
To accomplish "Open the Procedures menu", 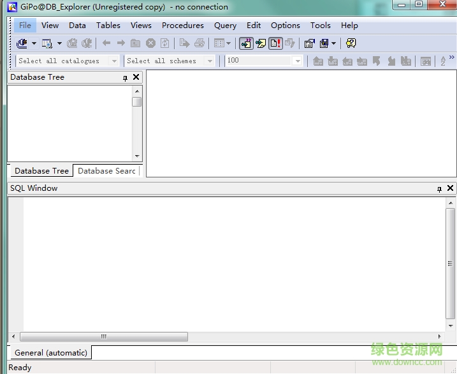I will tap(183, 26).
